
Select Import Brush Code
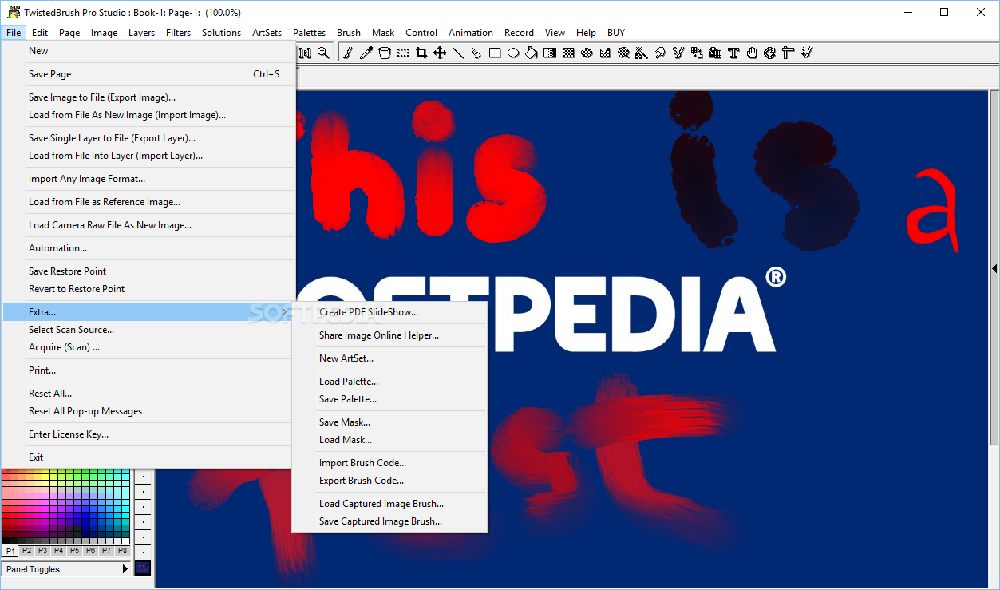pyautogui.click(x=389, y=463)
